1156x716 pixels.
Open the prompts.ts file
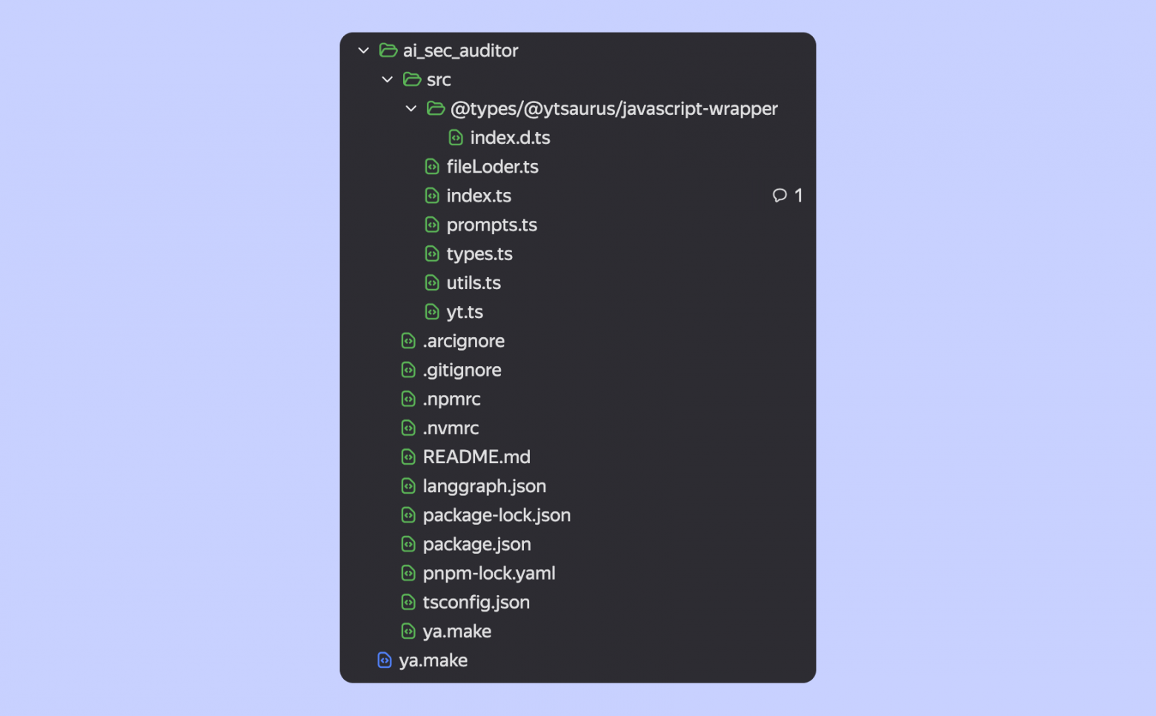[x=491, y=225]
